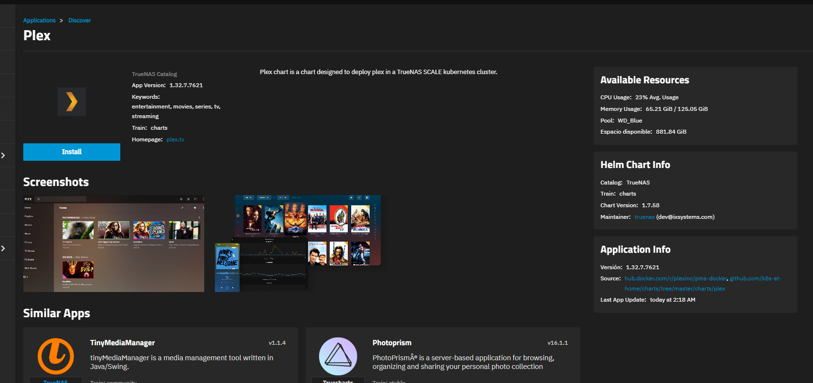This screenshot has width=813, height=383.
Task: Click the Photoprism version v16.1.1
Action: tap(558, 343)
